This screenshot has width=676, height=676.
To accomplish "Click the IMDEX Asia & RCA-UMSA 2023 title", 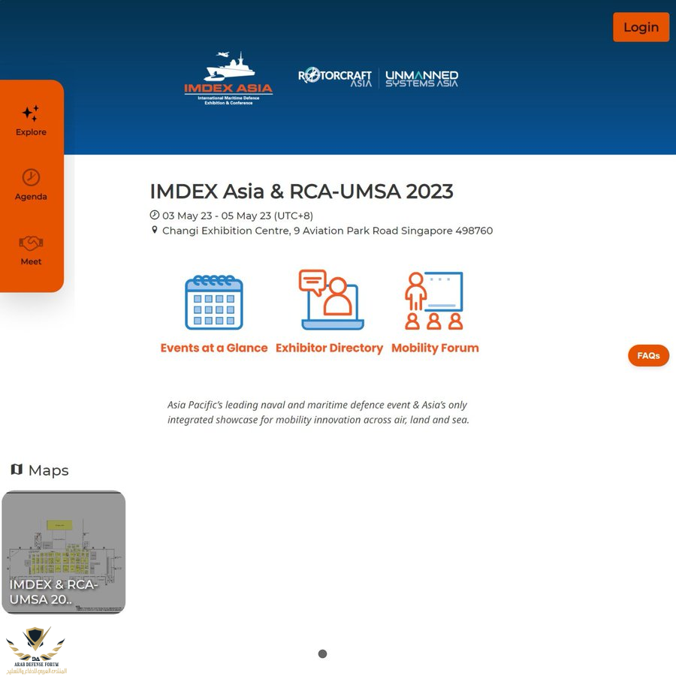I will (x=301, y=192).
